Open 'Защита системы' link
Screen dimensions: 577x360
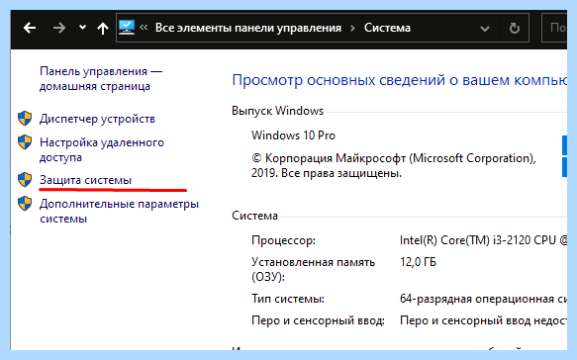click(85, 180)
